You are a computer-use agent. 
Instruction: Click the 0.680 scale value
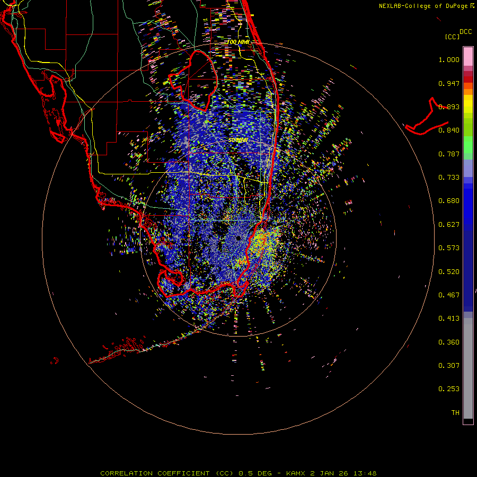pos(449,201)
